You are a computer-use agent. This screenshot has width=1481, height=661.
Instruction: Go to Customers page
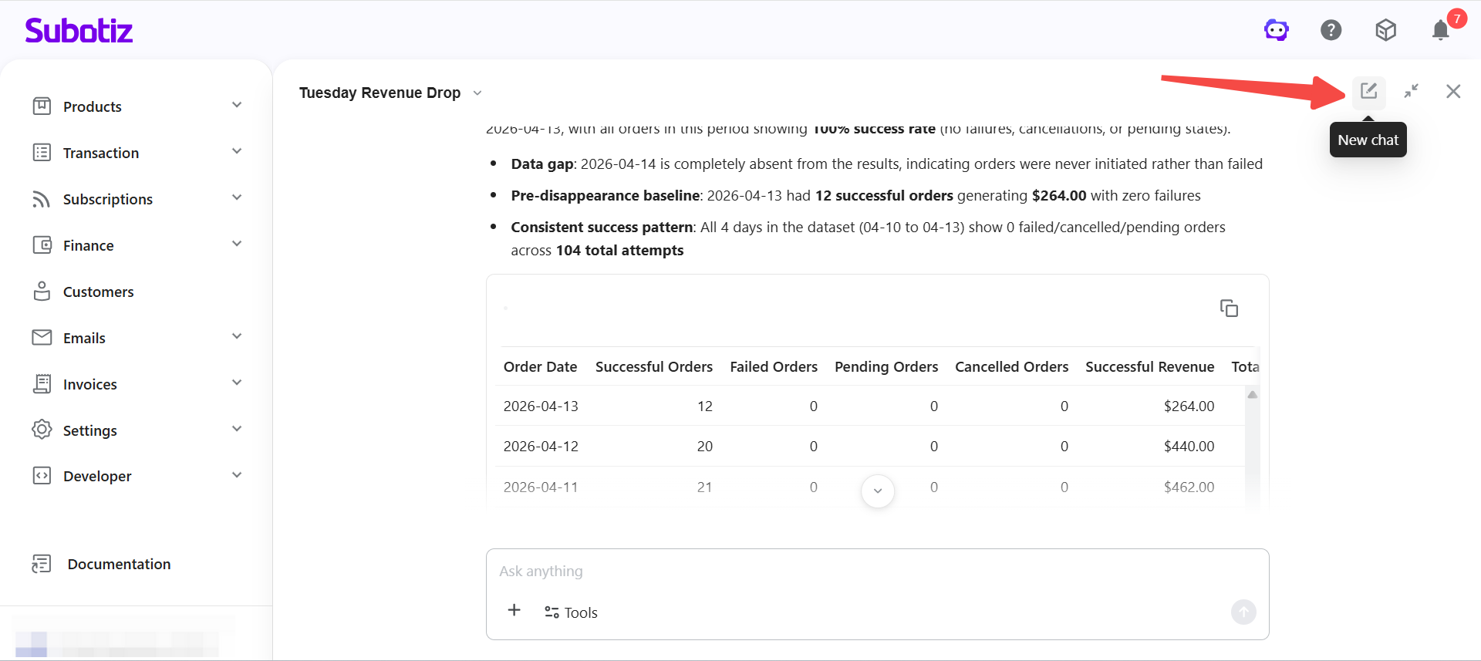[98, 292]
